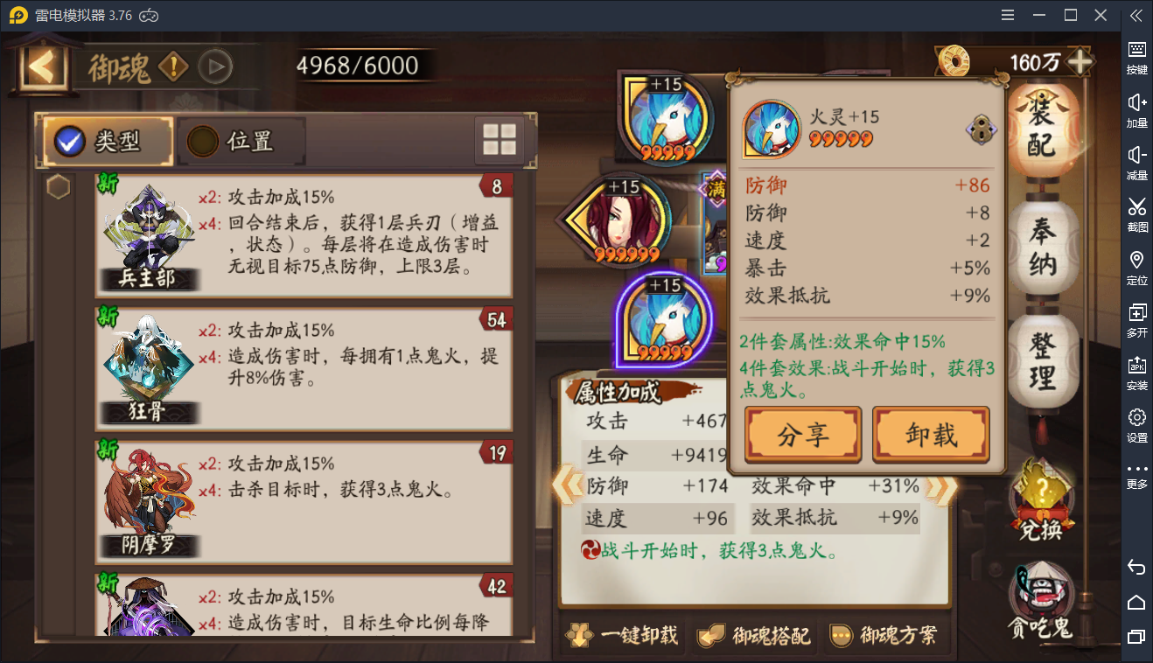Select the 类型 filter option
The width and height of the screenshot is (1153, 663).
click(108, 141)
